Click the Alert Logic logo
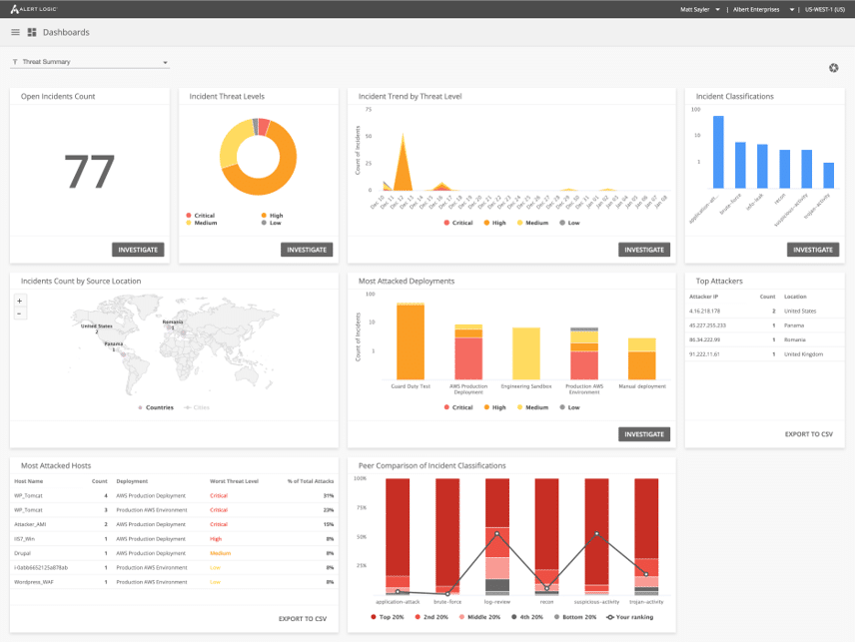This screenshot has height=642, width=855. click(x=33, y=9)
